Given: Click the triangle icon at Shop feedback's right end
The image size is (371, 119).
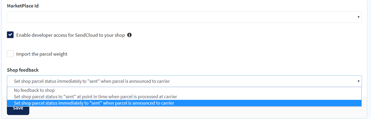Looking at the screenshot, I should pyautogui.click(x=359, y=81).
